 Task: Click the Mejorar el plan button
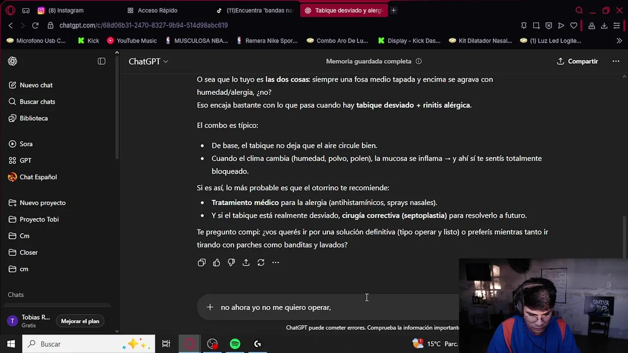point(80,321)
